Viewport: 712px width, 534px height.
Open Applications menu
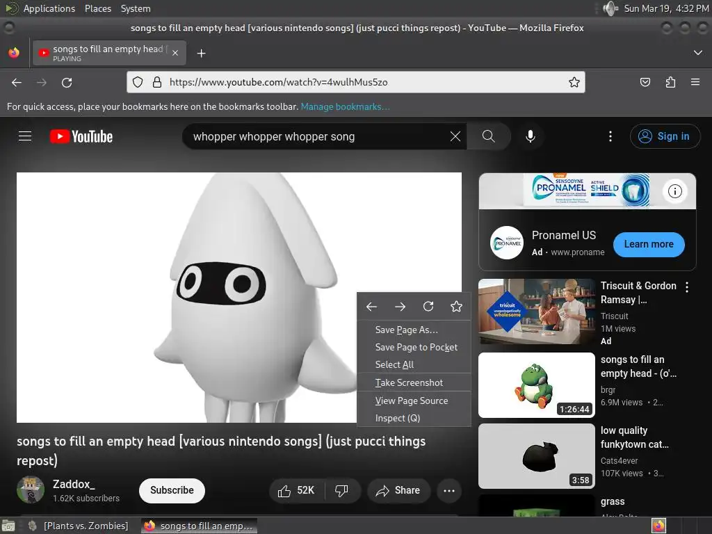(49, 8)
